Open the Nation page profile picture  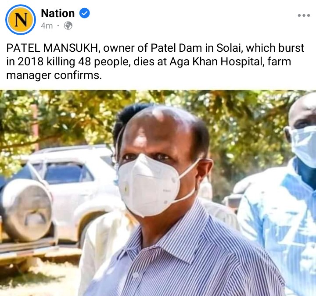(x=21, y=20)
